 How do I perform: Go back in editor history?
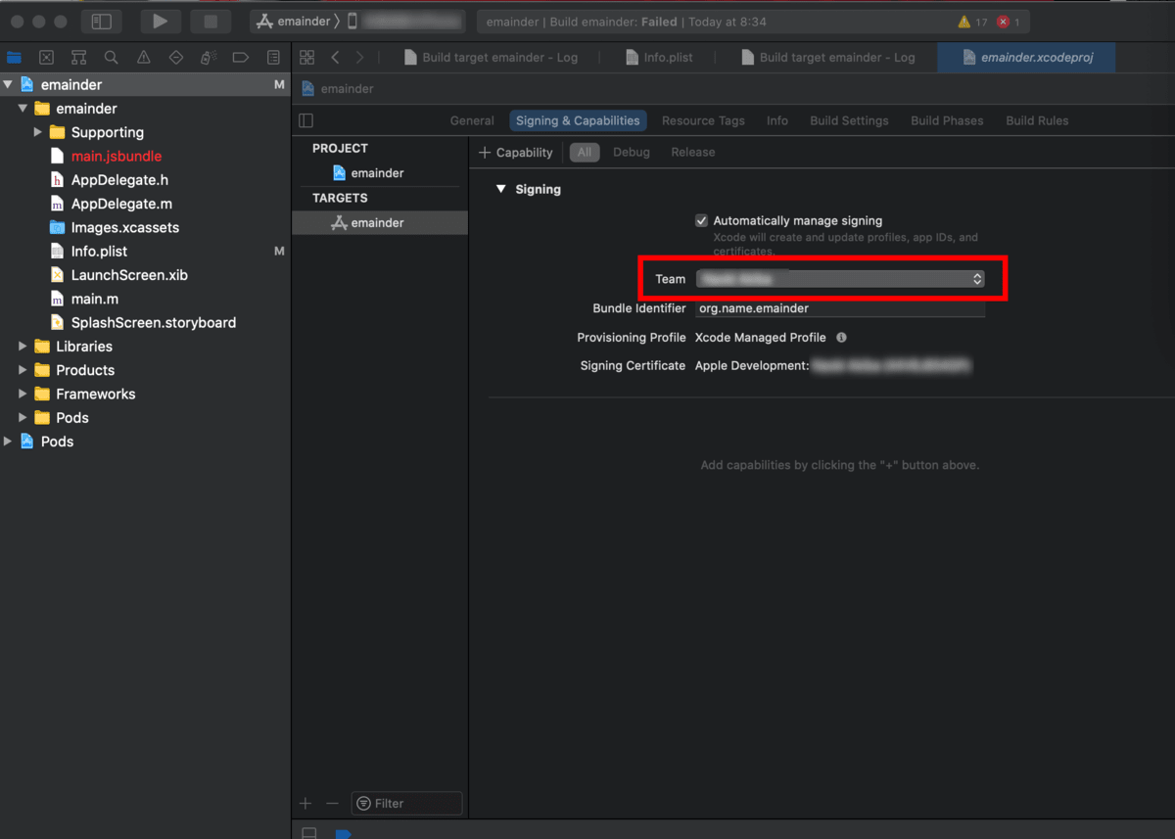point(335,58)
